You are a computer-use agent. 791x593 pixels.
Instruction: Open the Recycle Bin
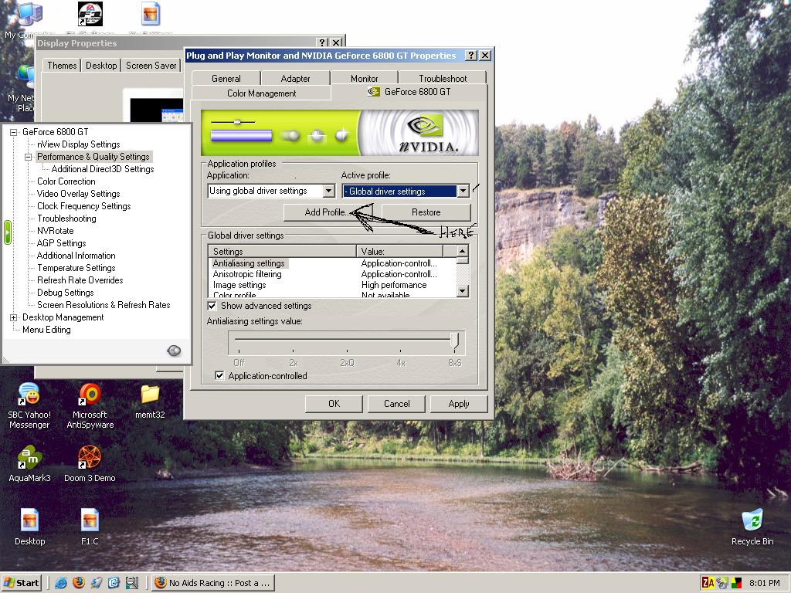[752, 521]
